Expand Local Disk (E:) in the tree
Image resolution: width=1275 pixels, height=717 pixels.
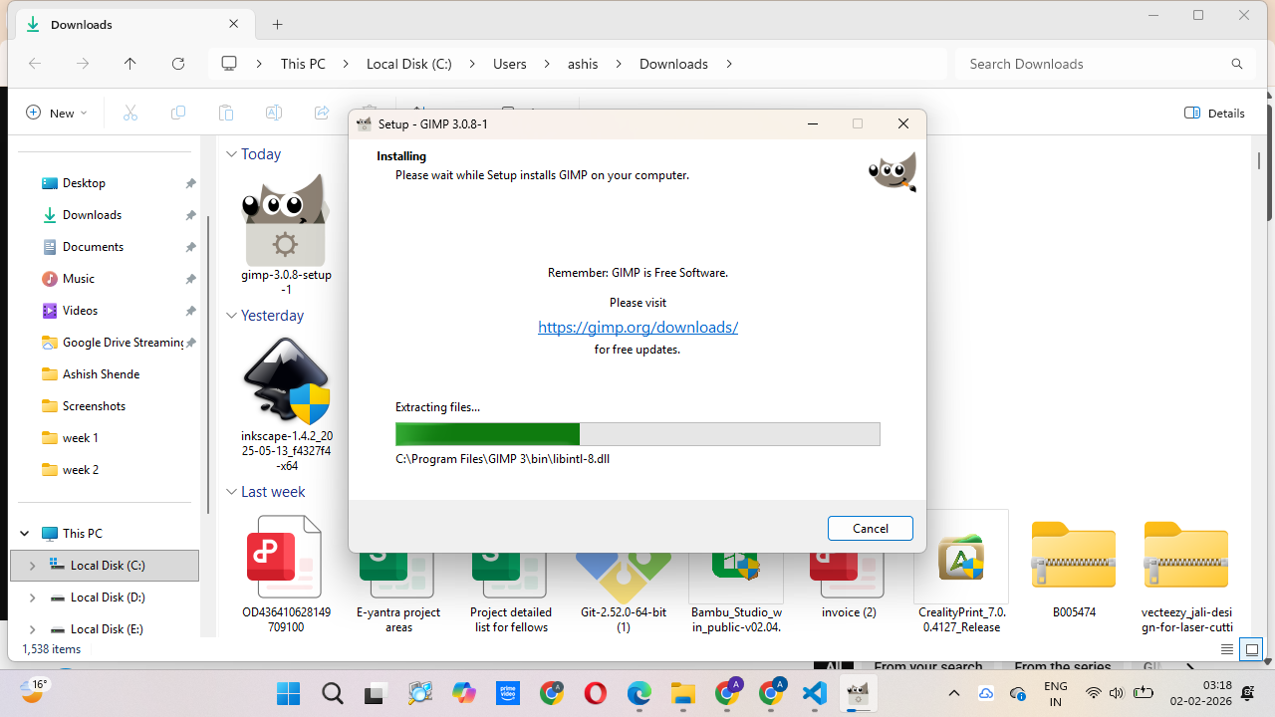32,629
